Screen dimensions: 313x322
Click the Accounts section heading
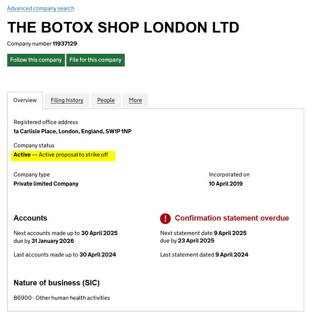tap(30, 218)
